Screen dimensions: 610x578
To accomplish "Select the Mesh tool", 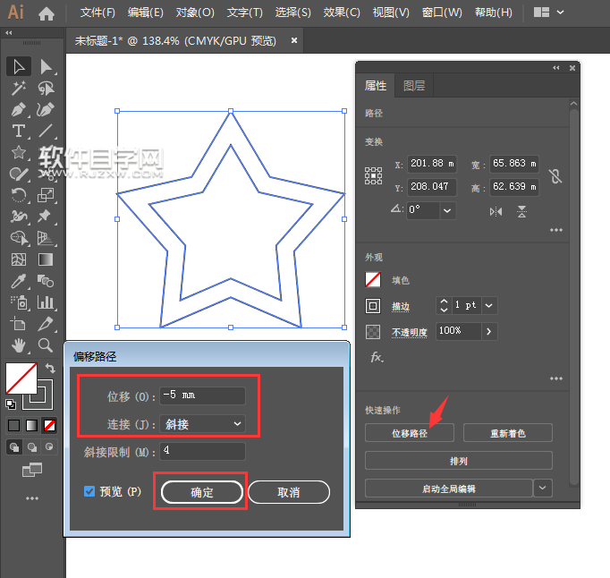I will [x=18, y=259].
